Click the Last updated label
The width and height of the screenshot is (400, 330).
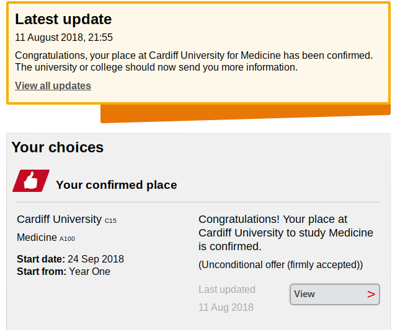click(227, 290)
